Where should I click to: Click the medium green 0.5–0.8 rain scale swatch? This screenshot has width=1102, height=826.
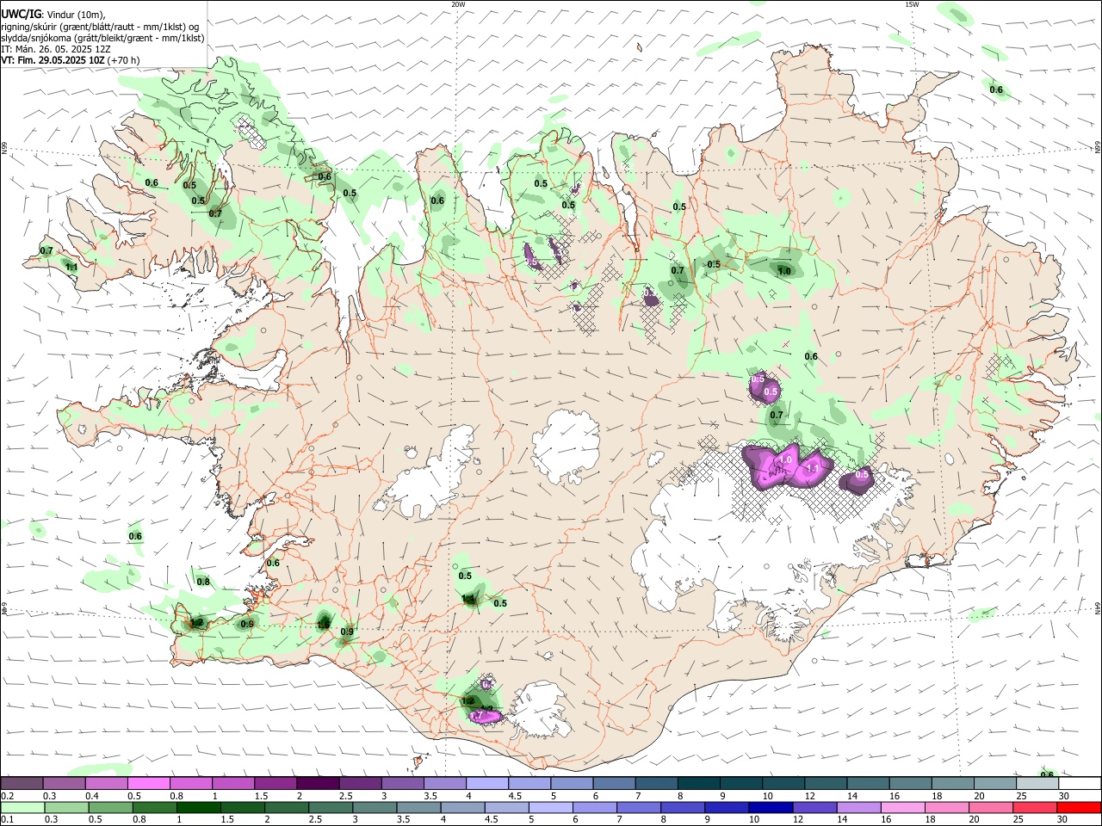point(112,807)
